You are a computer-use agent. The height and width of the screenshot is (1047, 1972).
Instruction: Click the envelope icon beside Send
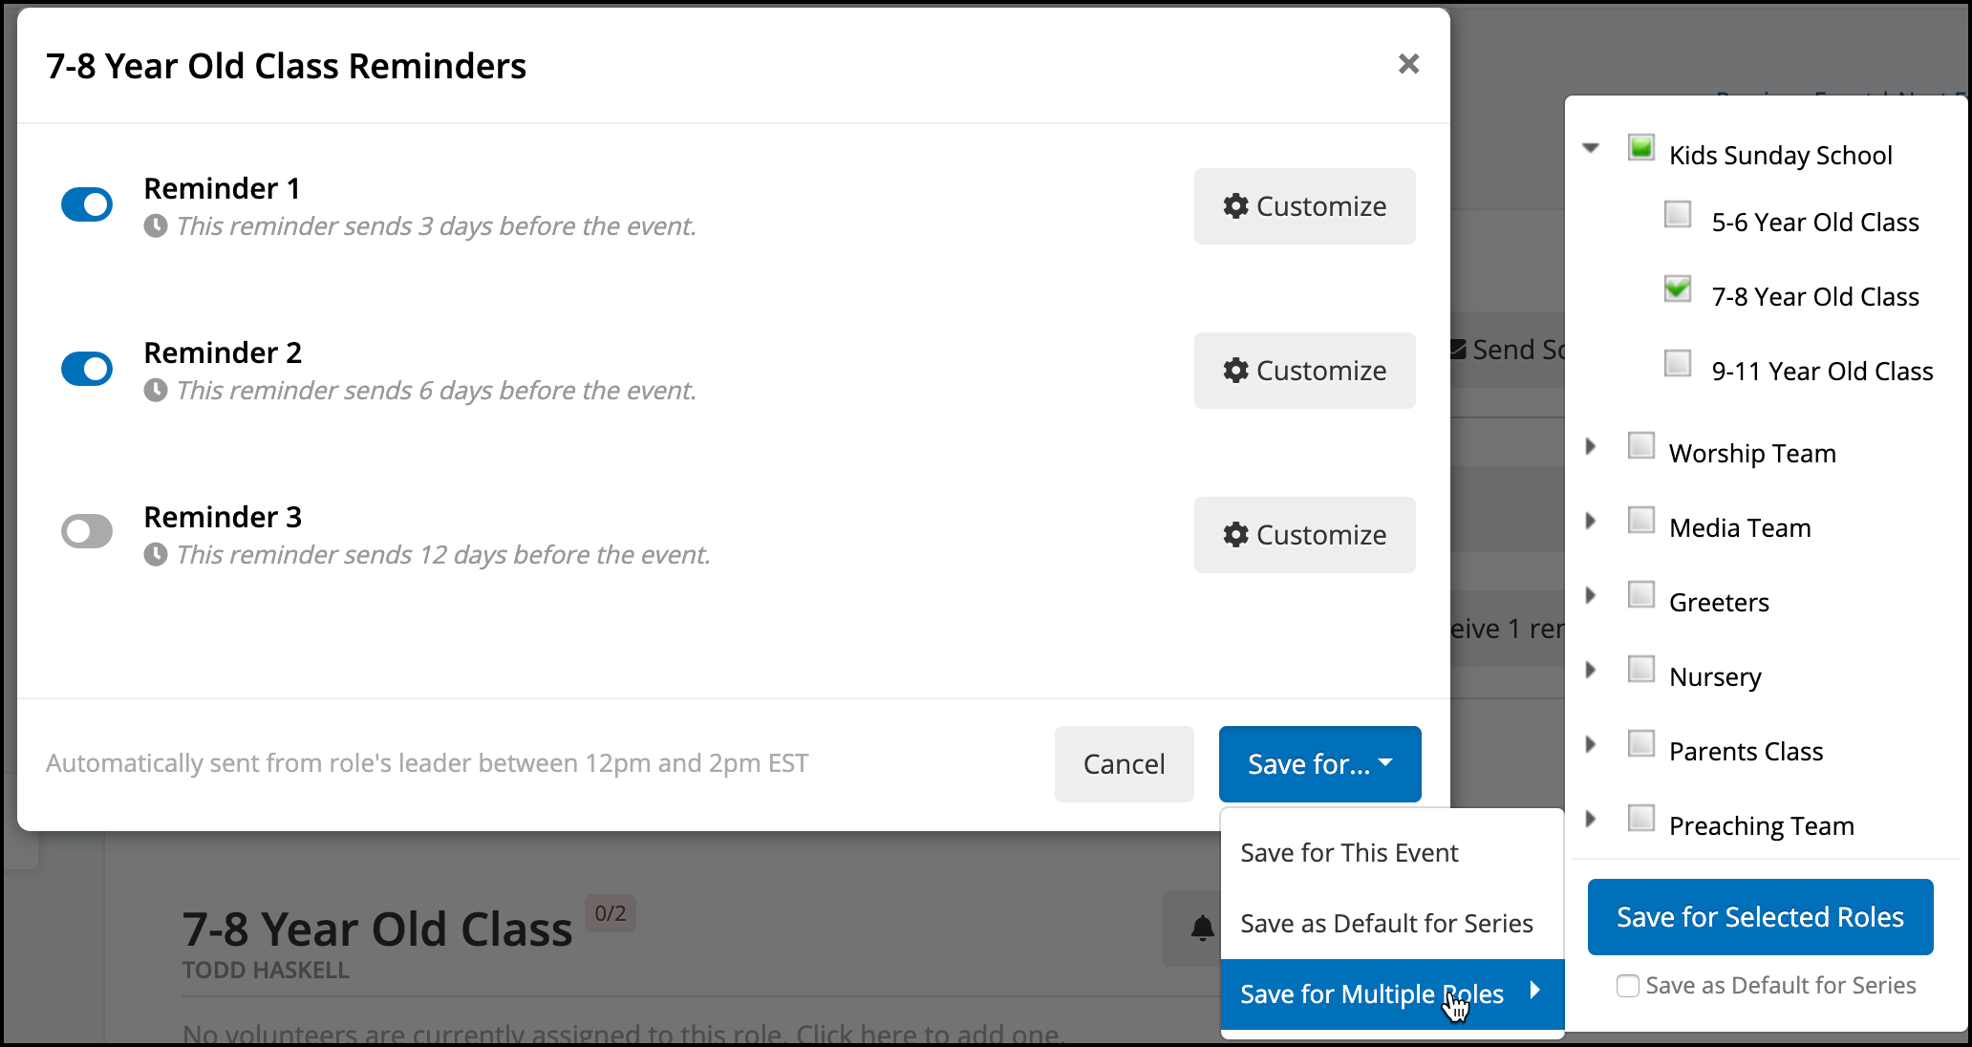pos(1458,350)
